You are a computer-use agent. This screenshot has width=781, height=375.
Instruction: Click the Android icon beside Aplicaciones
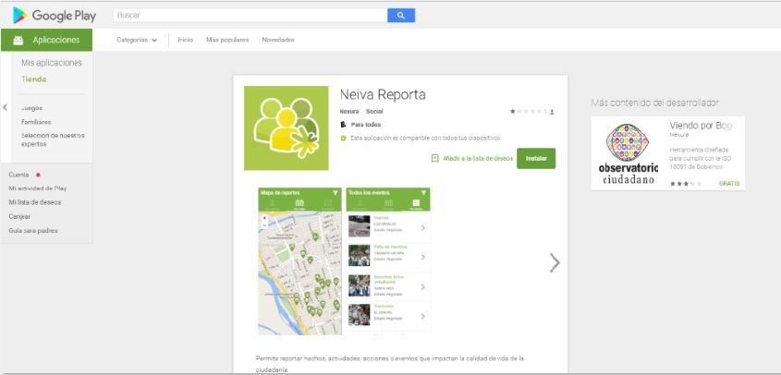click(x=18, y=40)
